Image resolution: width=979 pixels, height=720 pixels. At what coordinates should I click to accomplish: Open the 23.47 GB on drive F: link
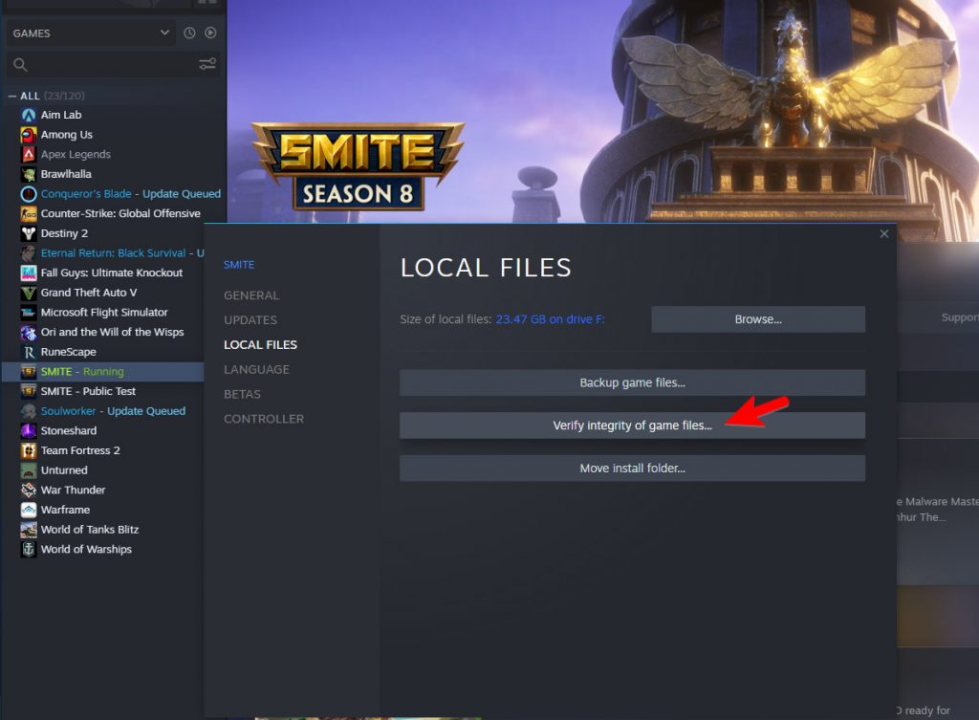coord(550,319)
